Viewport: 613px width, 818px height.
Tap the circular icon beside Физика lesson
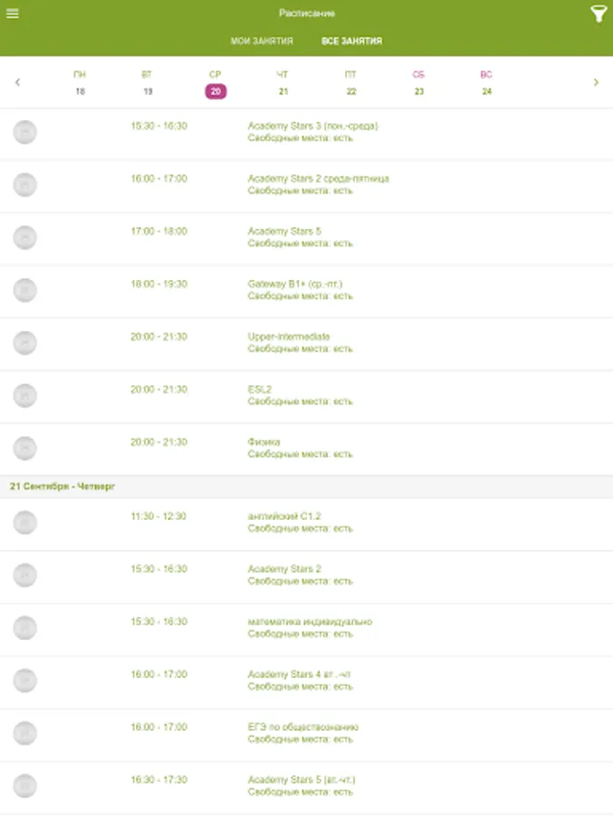point(25,448)
